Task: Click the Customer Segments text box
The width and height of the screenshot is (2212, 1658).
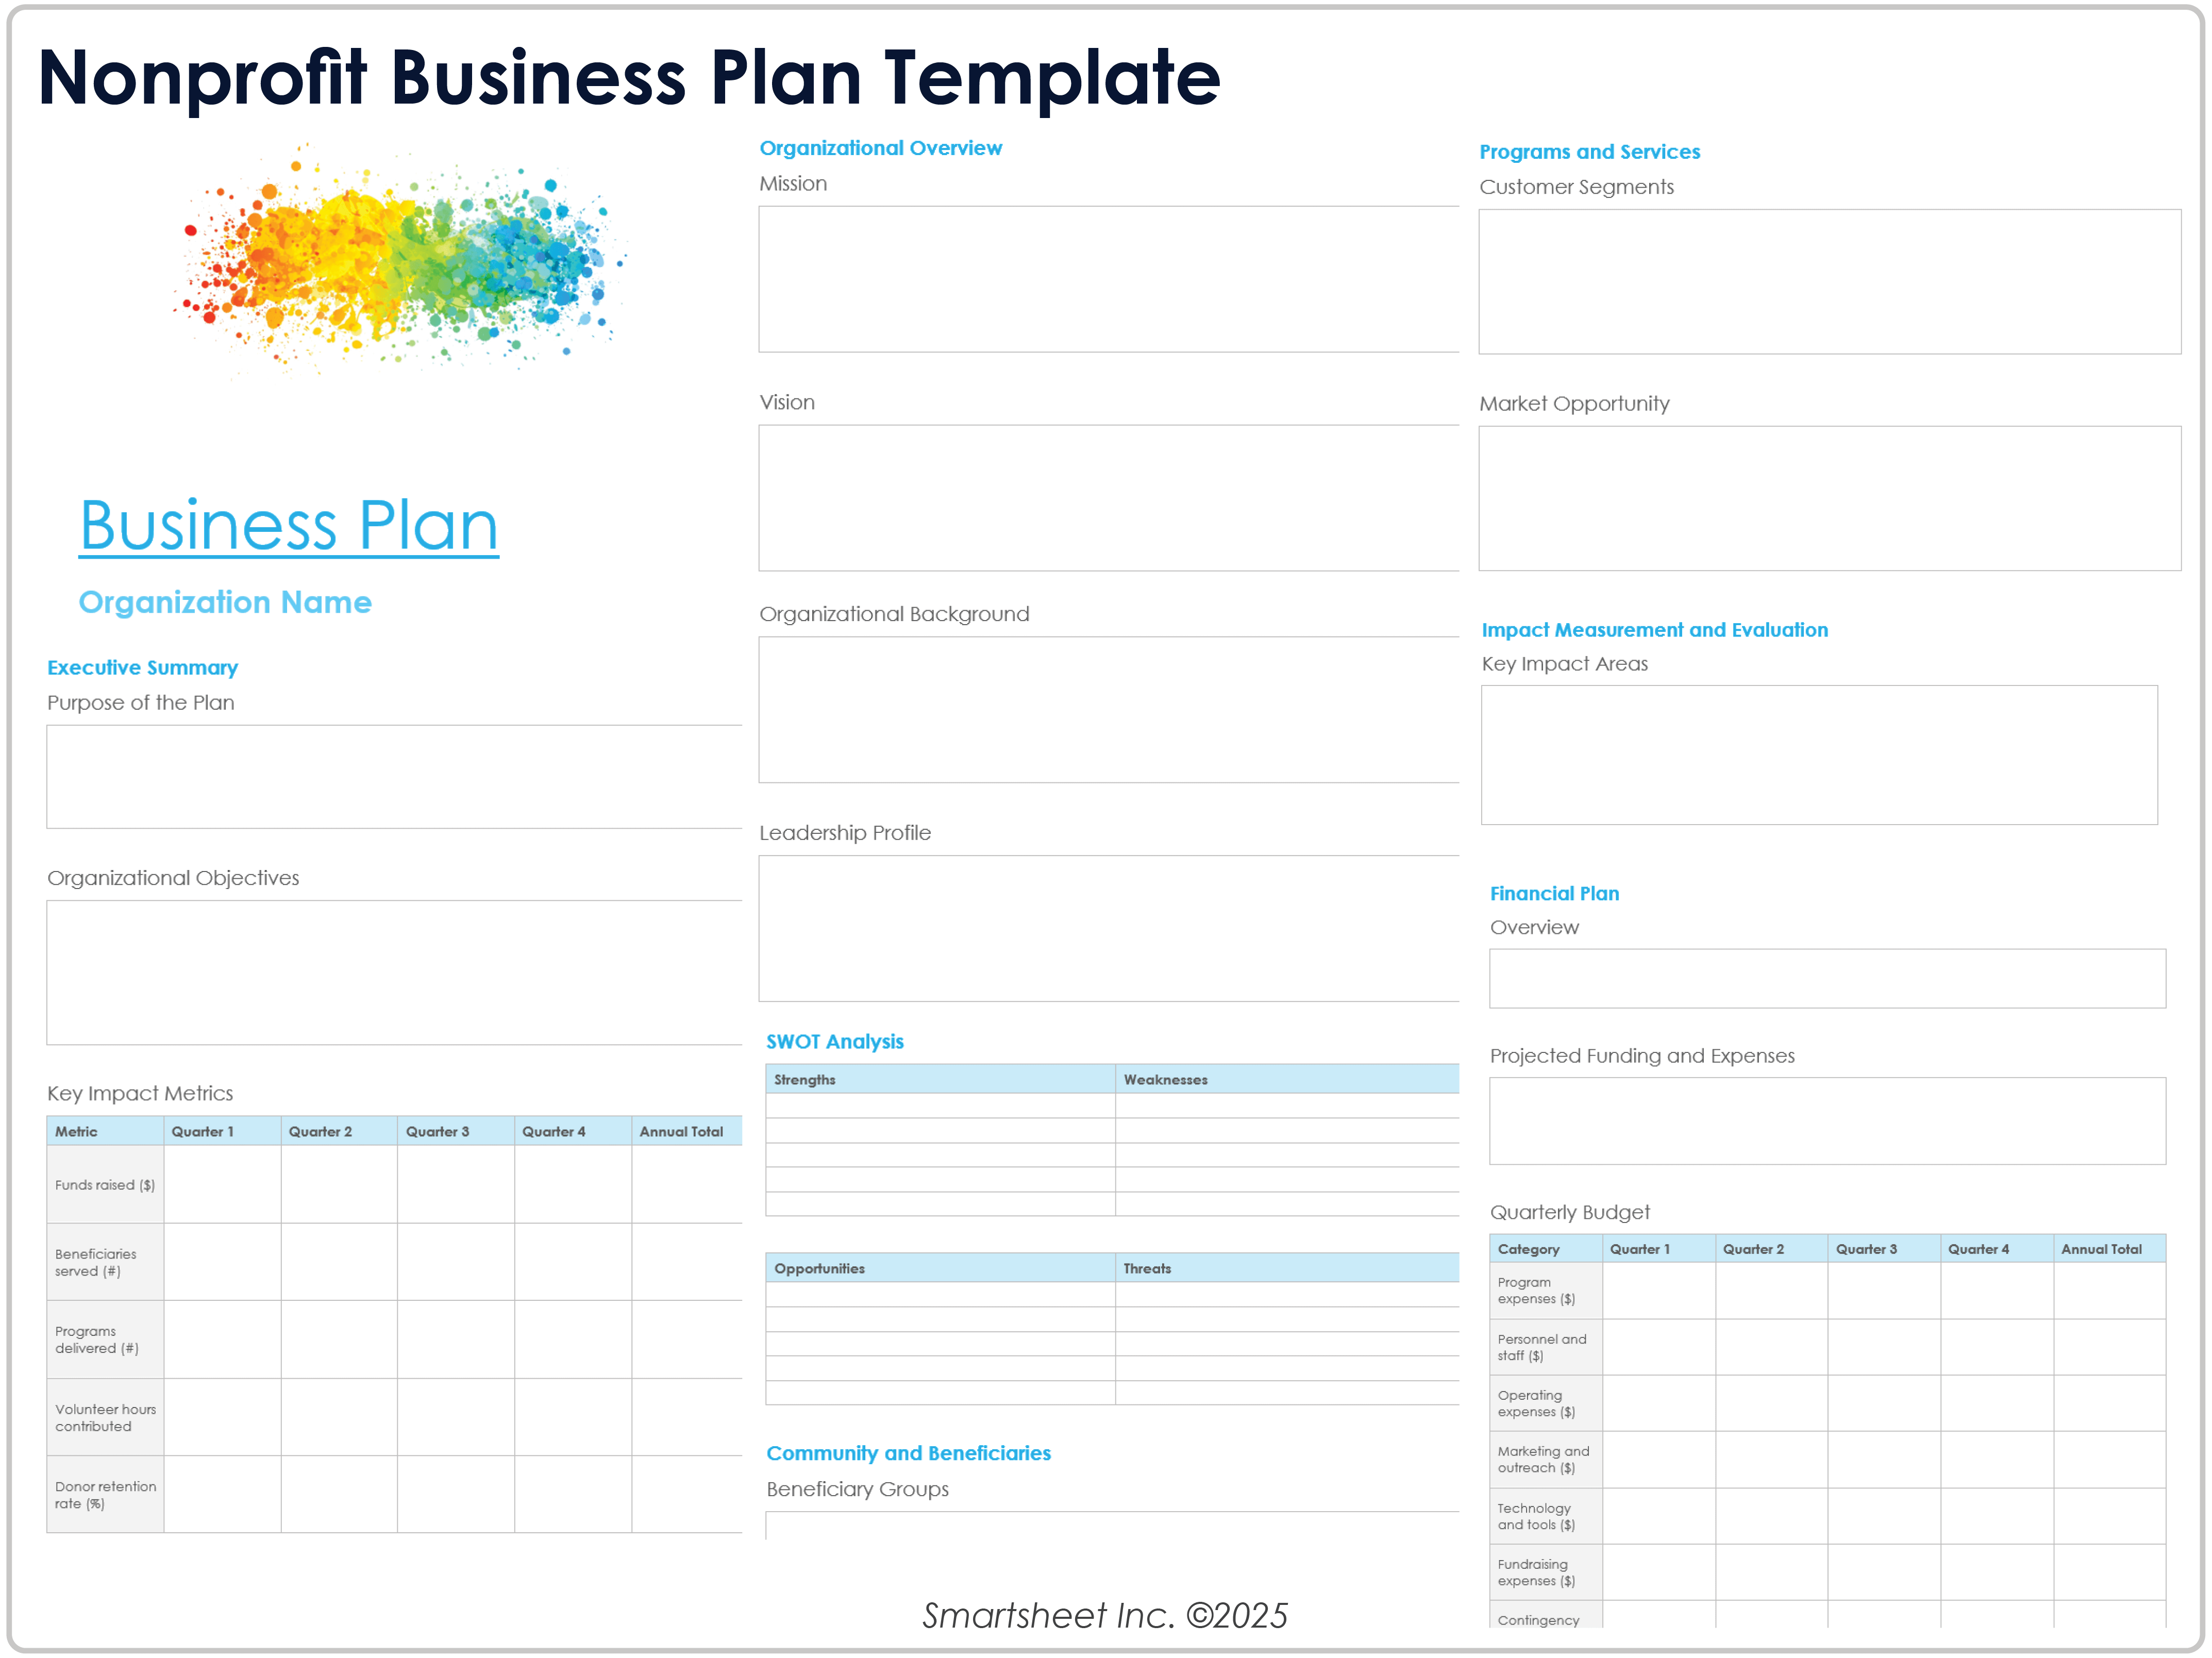Action: [1829, 281]
